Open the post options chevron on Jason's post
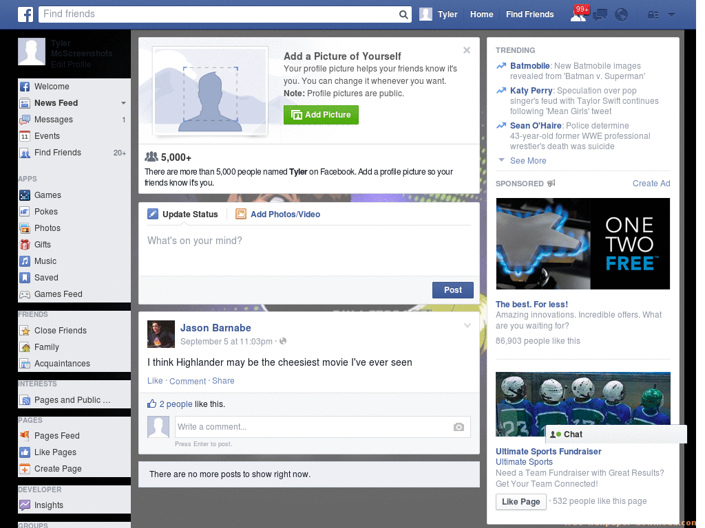705x528 pixels. pyautogui.click(x=467, y=325)
